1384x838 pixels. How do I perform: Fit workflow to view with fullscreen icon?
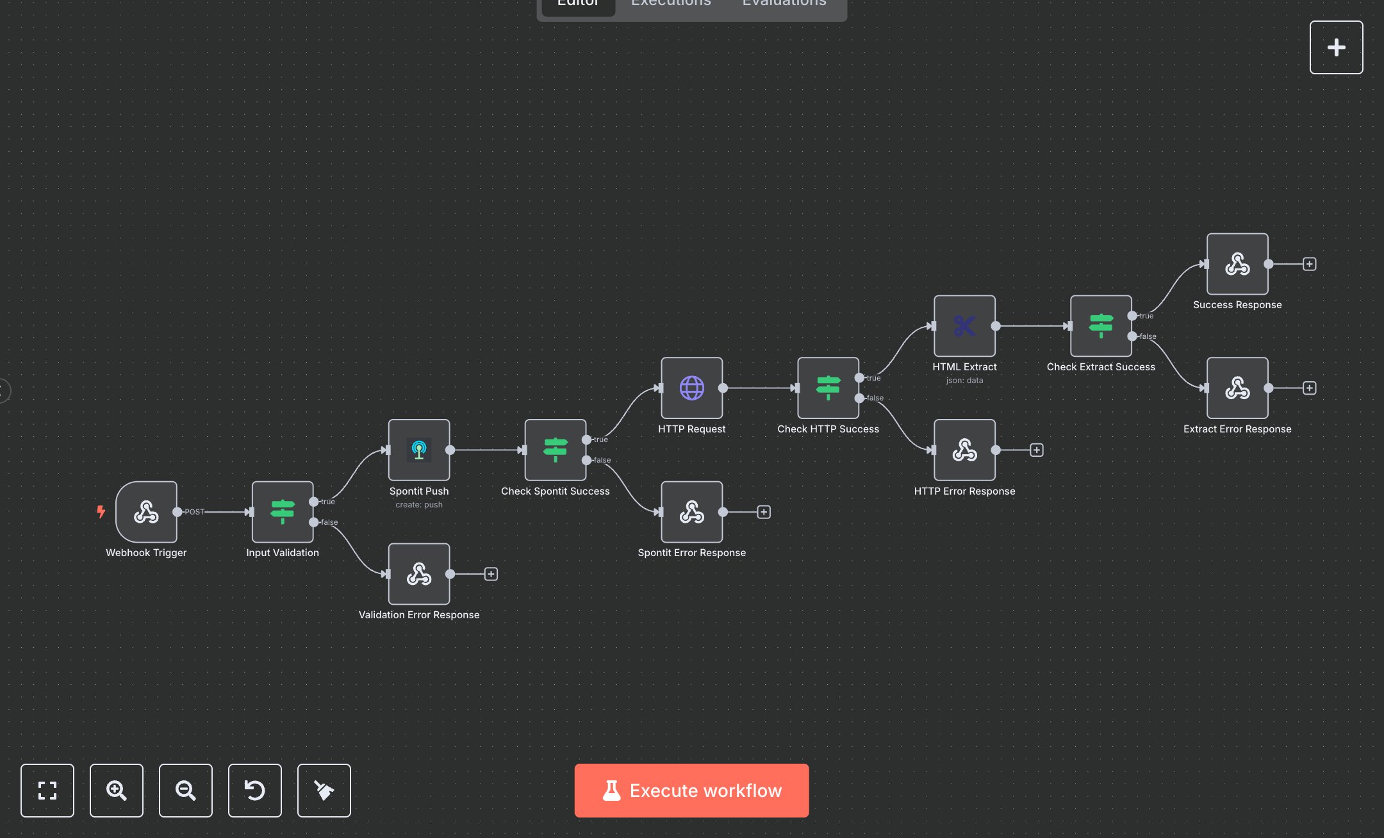point(47,791)
